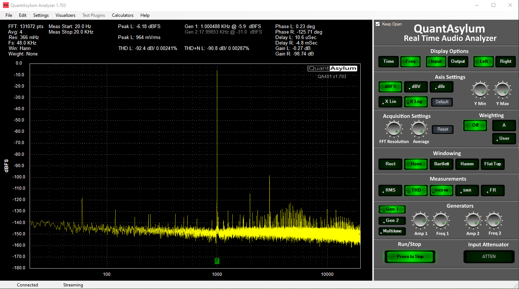Select the Hann window
Image resolution: width=519 pixels, height=289 pixels.
click(416, 164)
